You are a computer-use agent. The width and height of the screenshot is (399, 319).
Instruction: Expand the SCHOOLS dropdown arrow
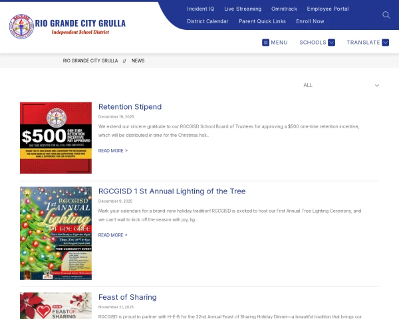click(331, 43)
